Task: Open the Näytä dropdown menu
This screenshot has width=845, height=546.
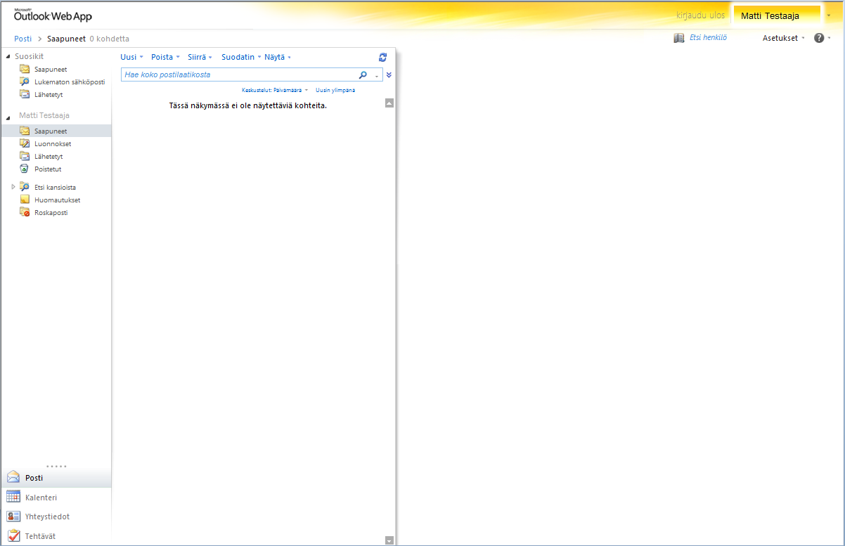Action: click(278, 57)
